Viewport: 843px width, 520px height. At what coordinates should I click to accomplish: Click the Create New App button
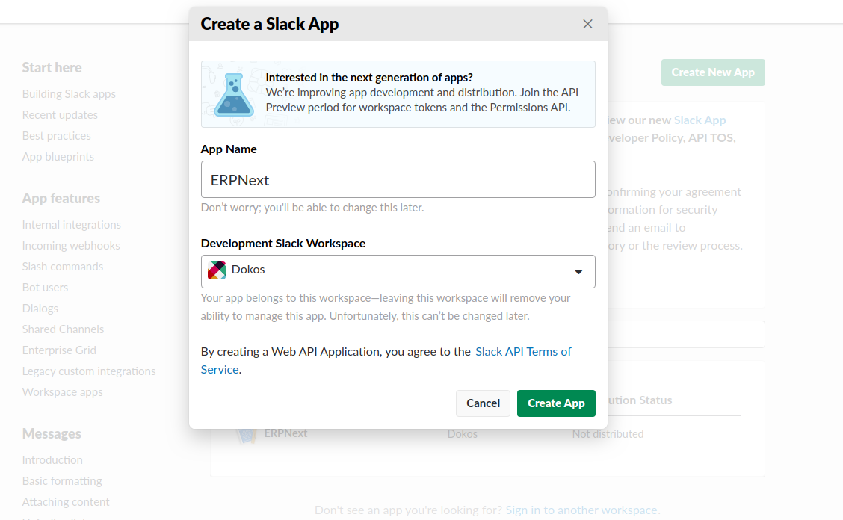[712, 72]
